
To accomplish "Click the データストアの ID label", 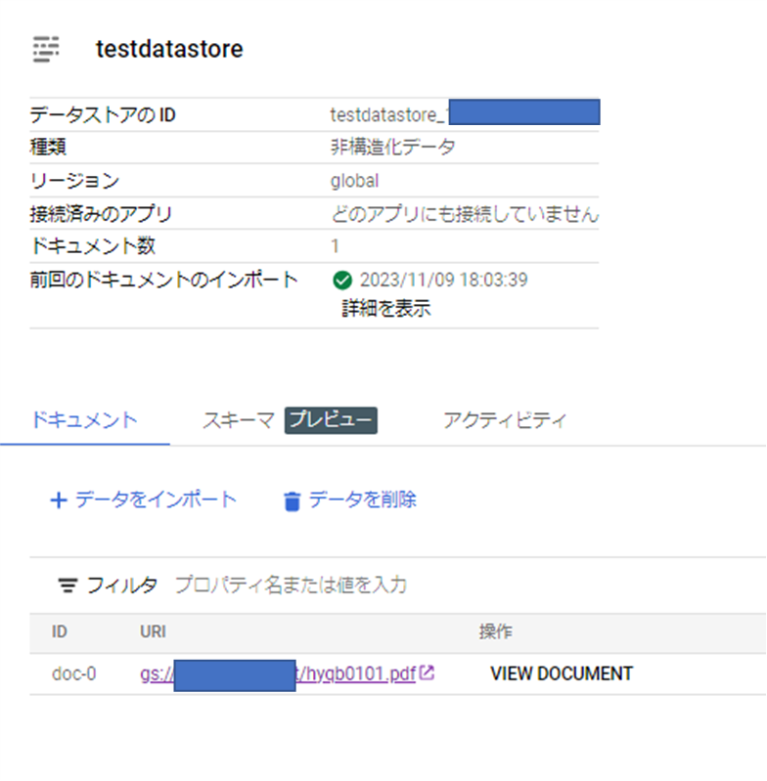I will pos(103,115).
